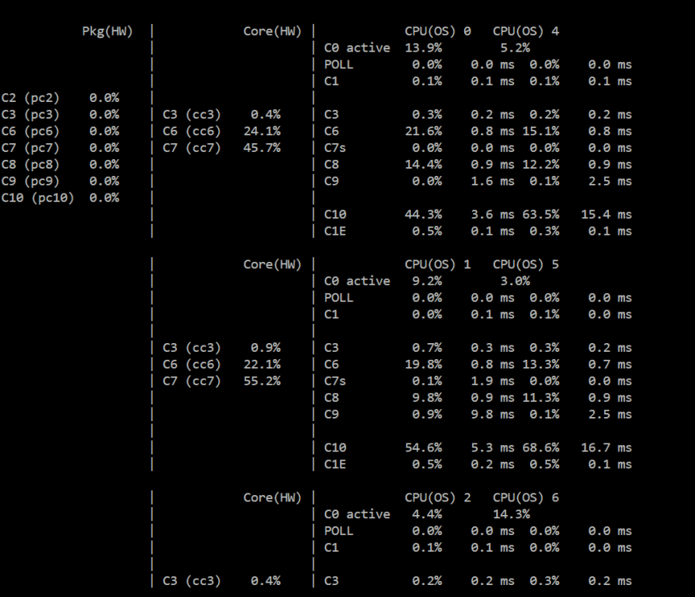Click the C9 (pc9) package state label

(30, 181)
